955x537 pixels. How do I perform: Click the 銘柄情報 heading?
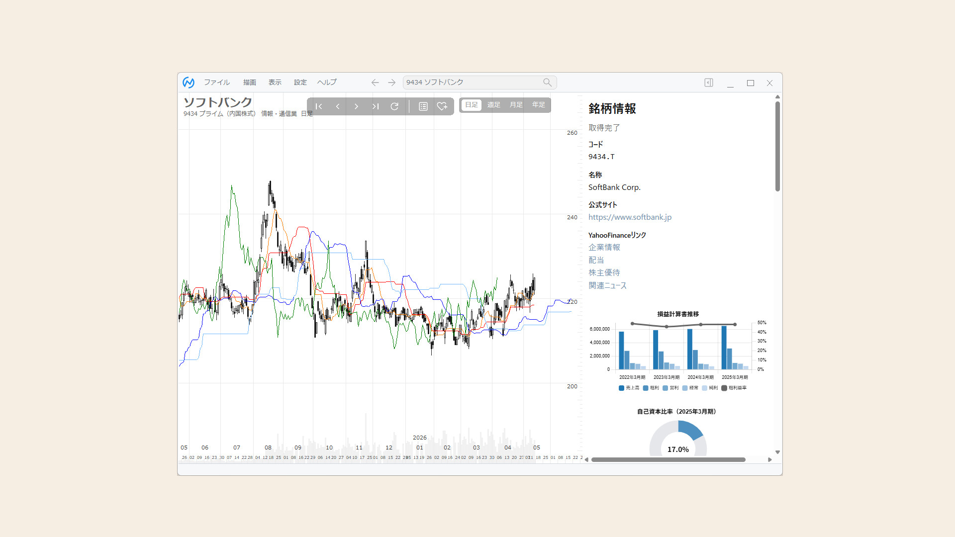click(612, 109)
